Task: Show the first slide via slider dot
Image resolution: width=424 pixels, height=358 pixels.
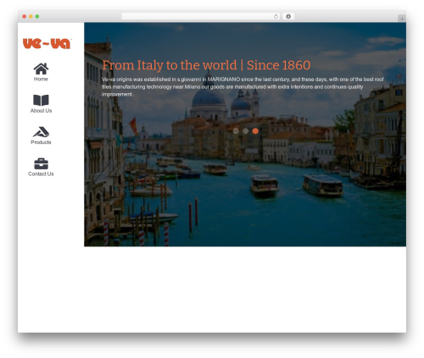Action: [x=236, y=131]
